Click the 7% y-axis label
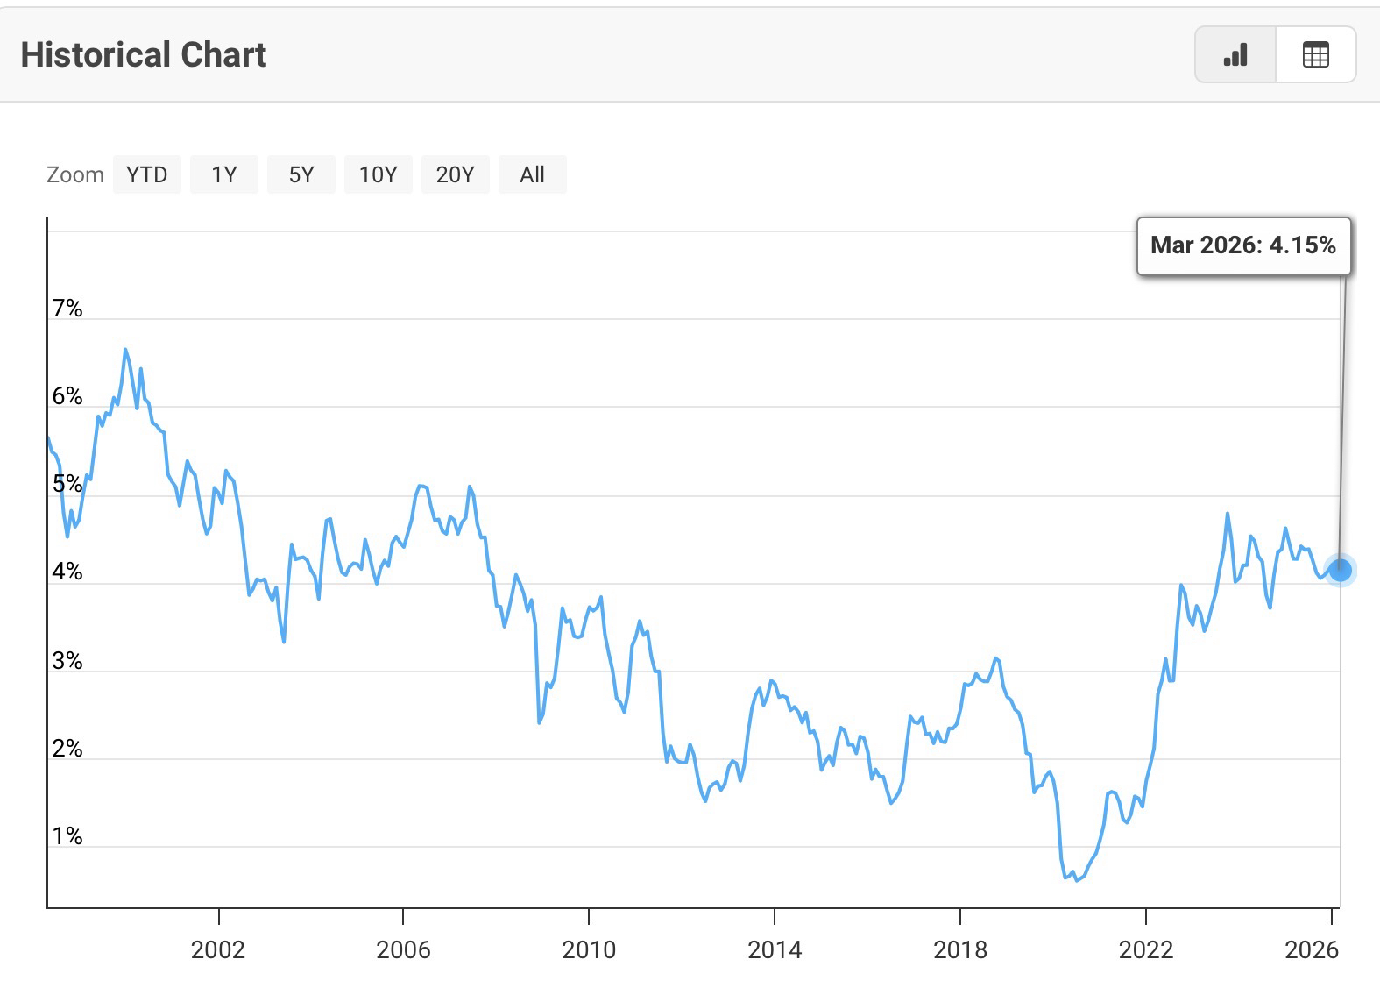This screenshot has width=1380, height=995. [x=67, y=309]
